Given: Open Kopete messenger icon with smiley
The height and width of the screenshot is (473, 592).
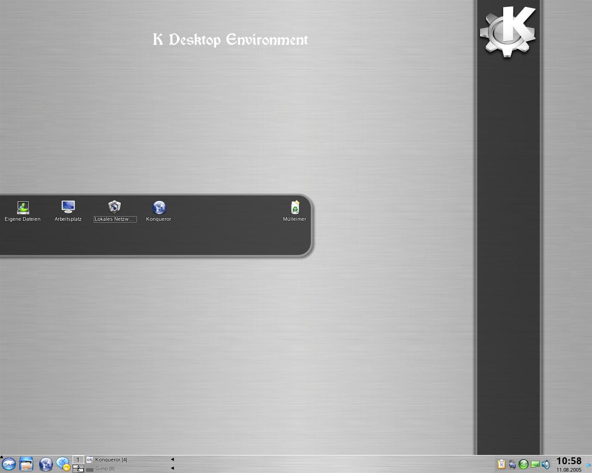Looking at the screenshot, I should click(x=63, y=464).
